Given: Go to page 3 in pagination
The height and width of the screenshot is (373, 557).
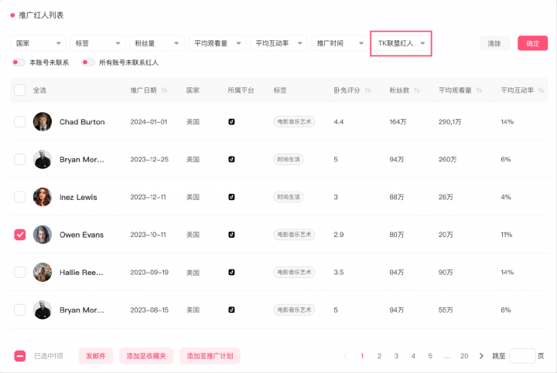Looking at the screenshot, I should pyautogui.click(x=396, y=356).
